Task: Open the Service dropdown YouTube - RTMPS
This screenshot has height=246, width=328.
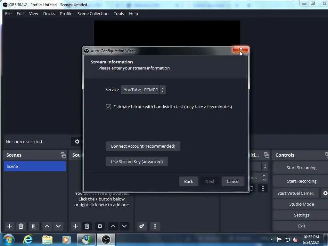Action: pyautogui.click(x=143, y=90)
